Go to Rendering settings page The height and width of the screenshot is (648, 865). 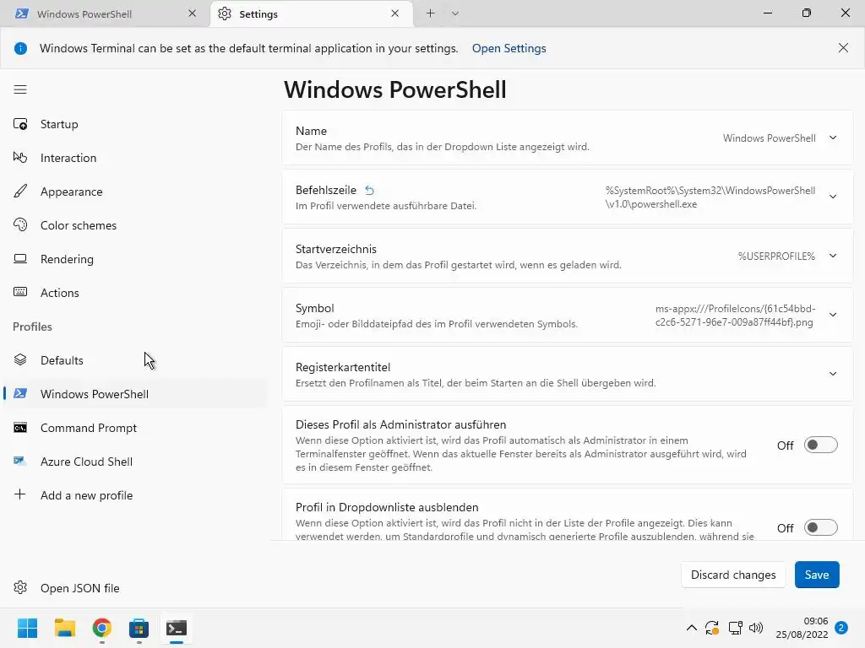tap(135, 258)
